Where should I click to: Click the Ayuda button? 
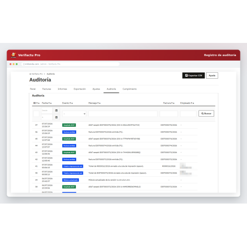(x=212, y=75)
